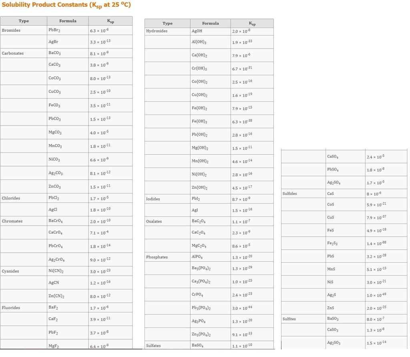Click the CaF2 formula entry
The height and width of the screenshot is (357, 410).
point(53,319)
